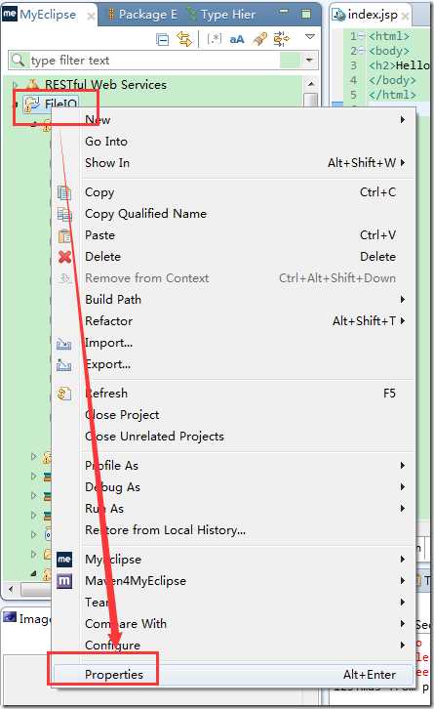Click the Copy Qualified Name icon
The height and width of the screenshot is (709, 434).
(x=64, y=214)
